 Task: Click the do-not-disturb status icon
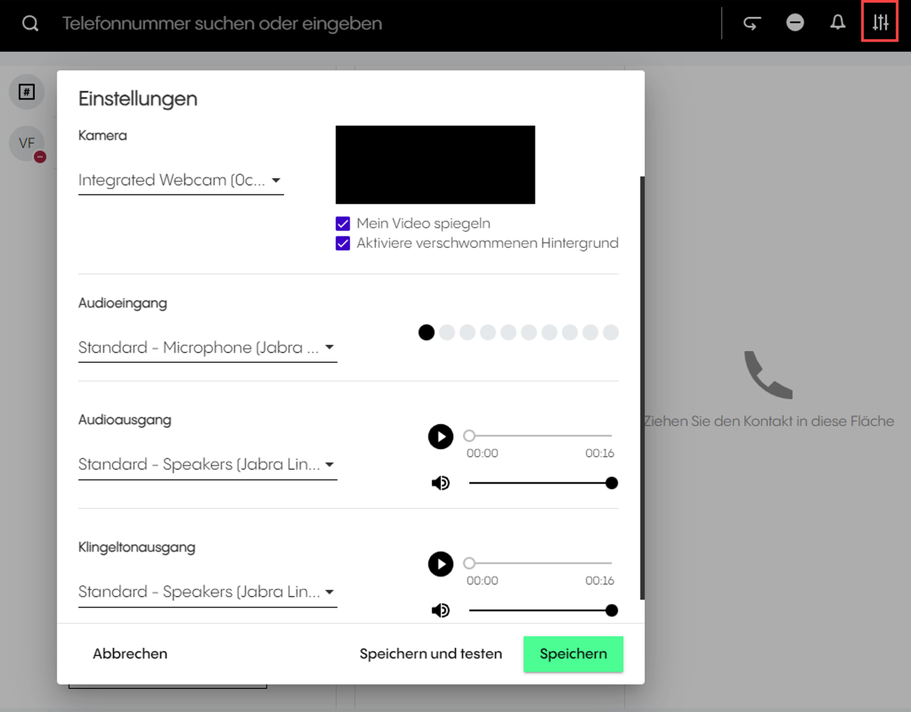795,23
